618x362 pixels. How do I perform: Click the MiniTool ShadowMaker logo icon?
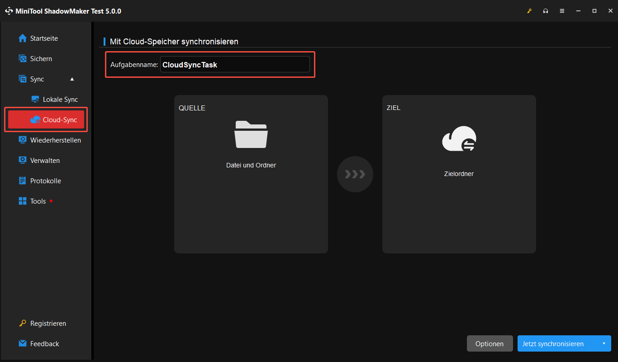point(9,11)
